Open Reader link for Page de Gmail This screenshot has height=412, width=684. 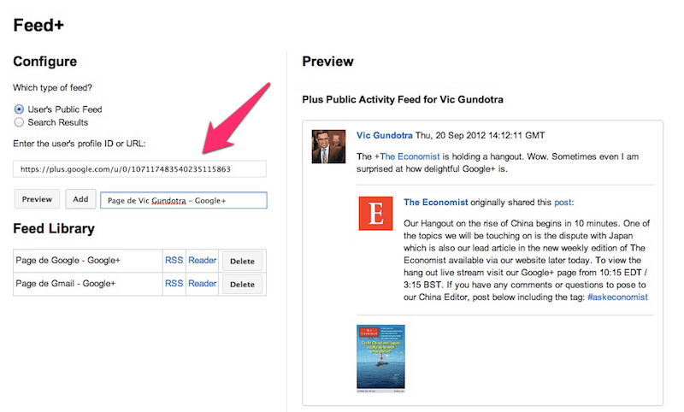[203, 284]
